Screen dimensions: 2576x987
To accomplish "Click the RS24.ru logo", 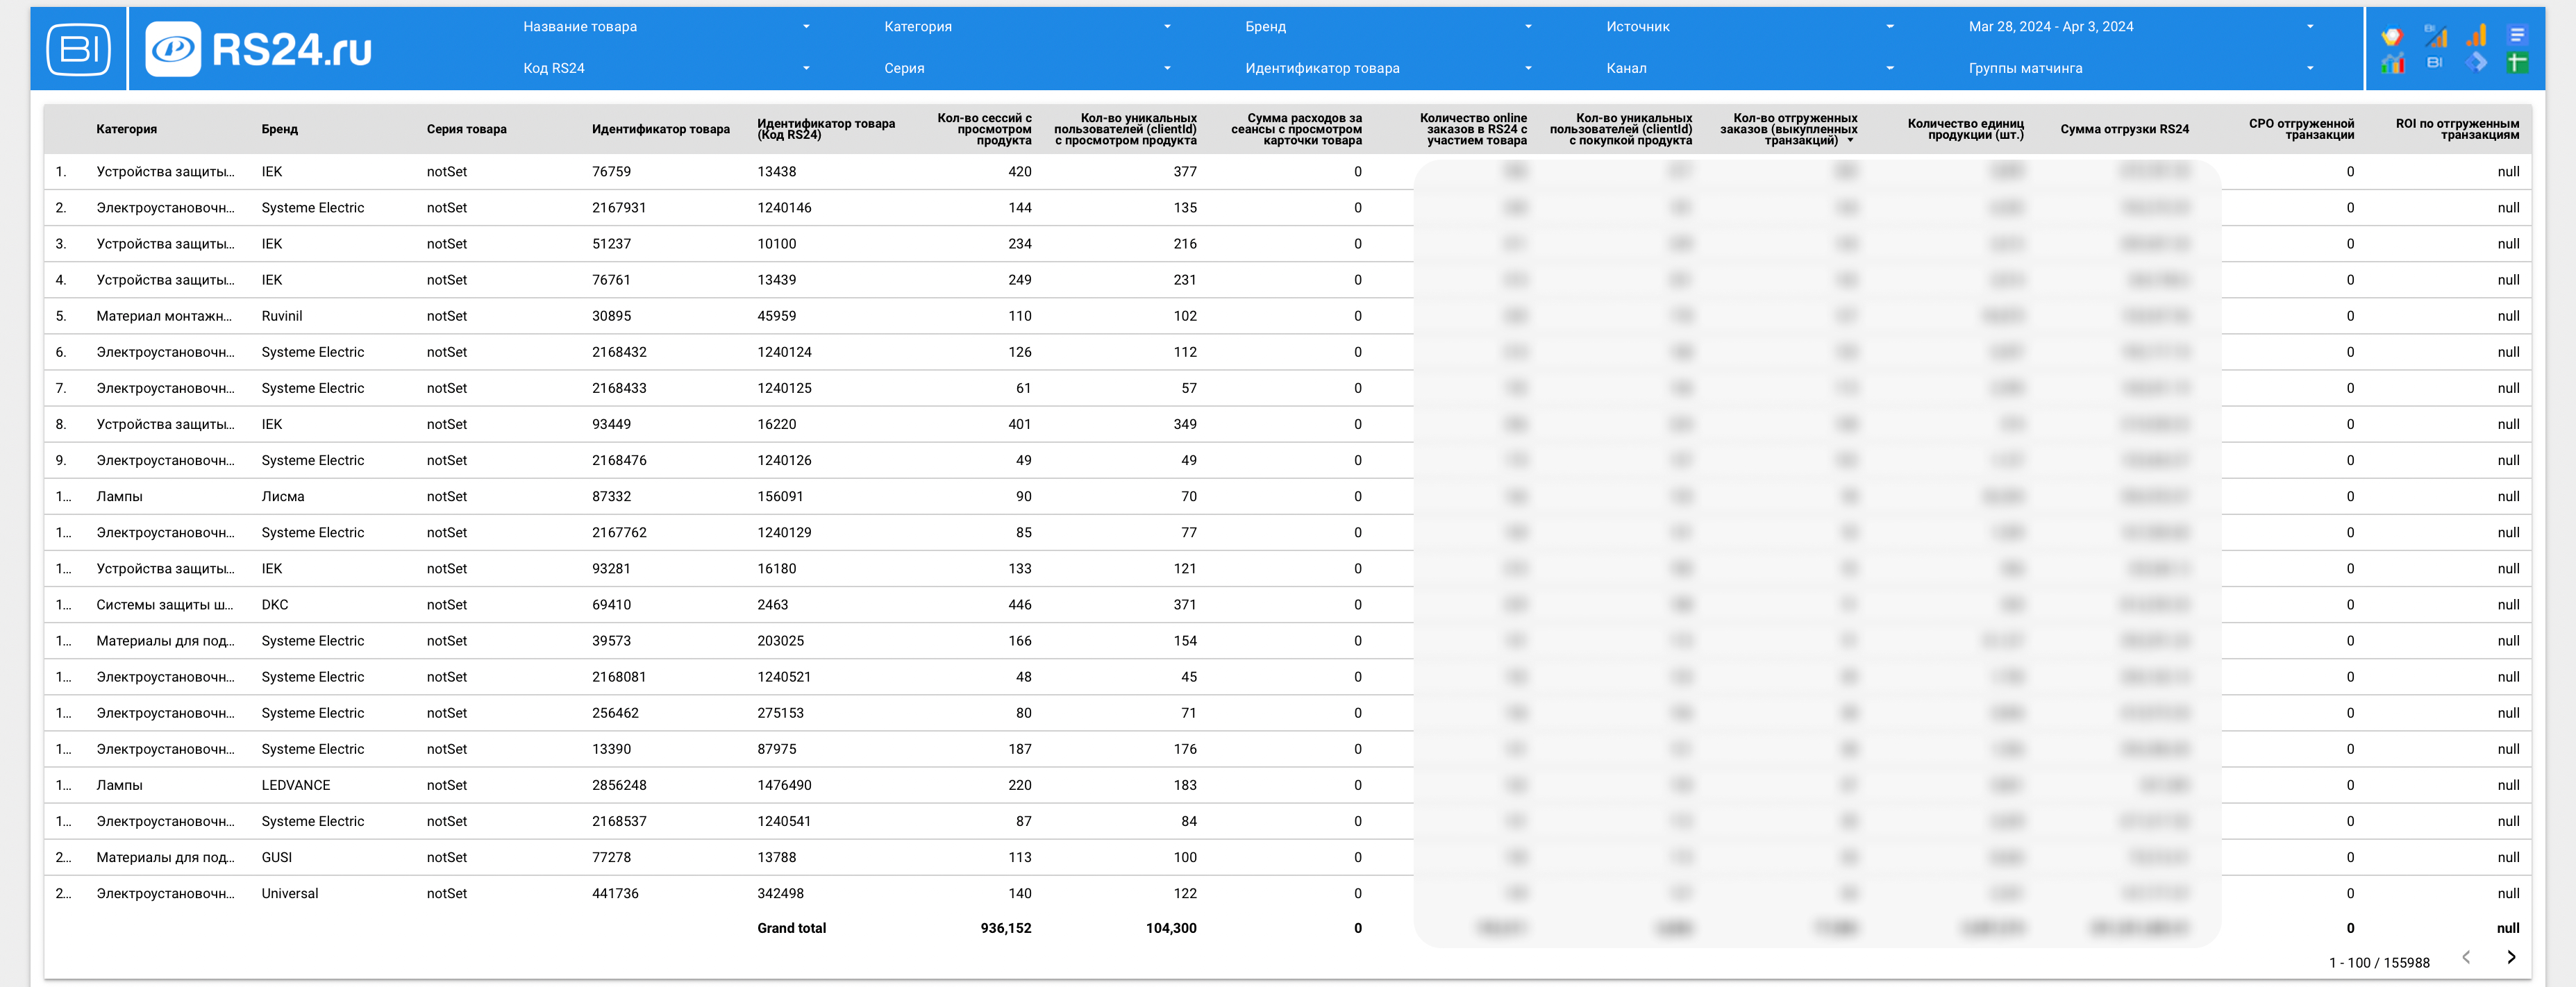I will tap(259, 49).
